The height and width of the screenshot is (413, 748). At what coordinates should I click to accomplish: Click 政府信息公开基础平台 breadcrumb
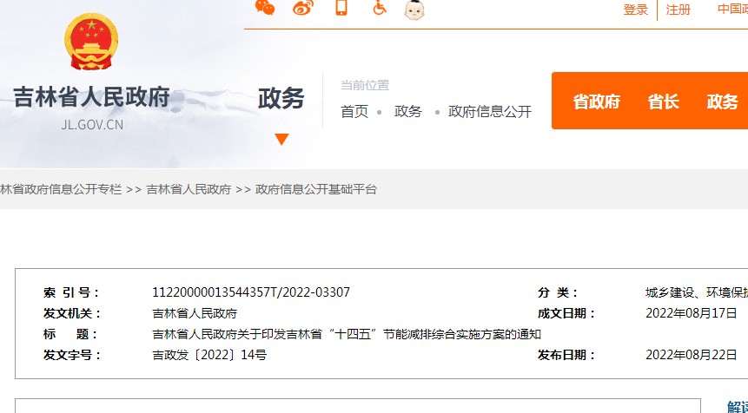tap(316, 190)
